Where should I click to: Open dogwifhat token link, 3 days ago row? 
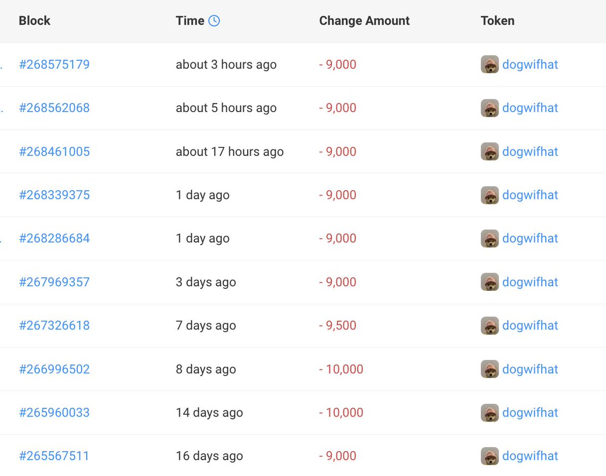click(x=530, y=282)
